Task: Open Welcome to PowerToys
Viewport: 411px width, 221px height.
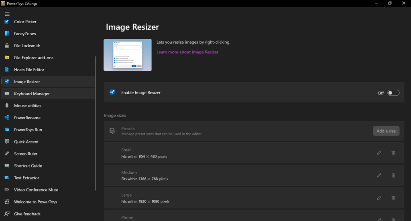Action: click(48, 202)
